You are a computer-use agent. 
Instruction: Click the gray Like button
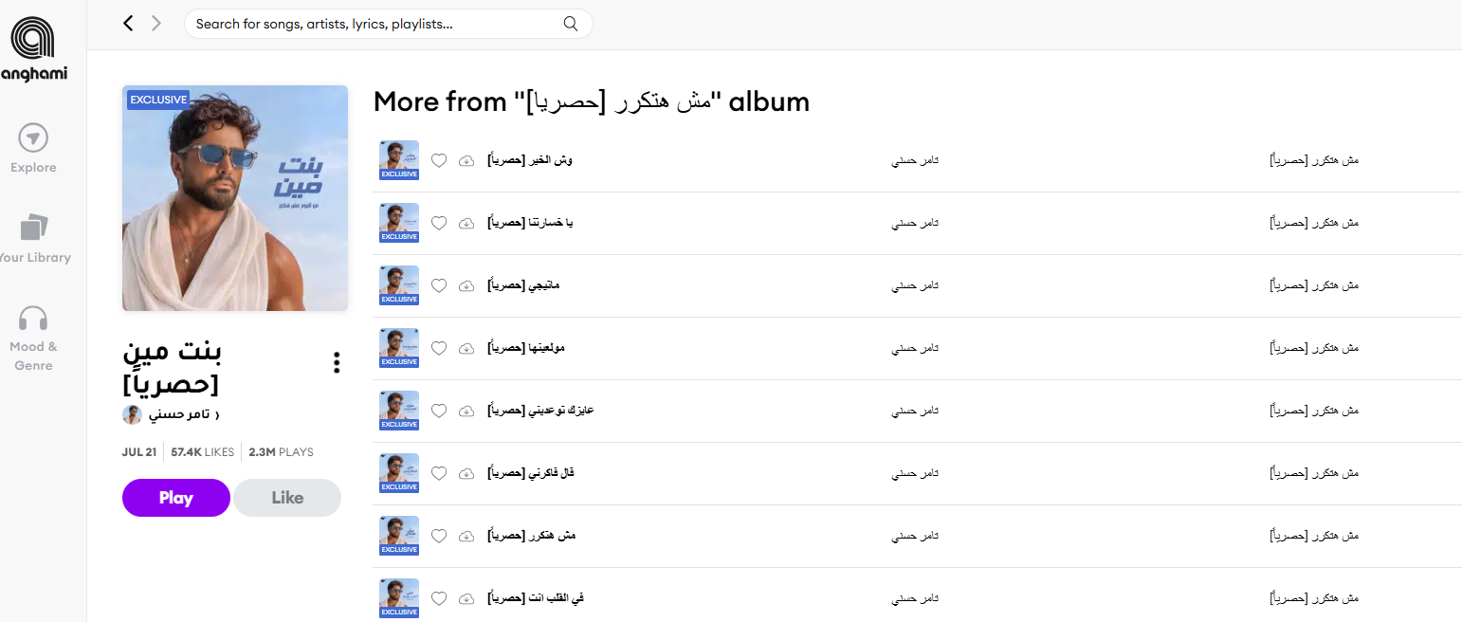click(x=287, y=498)
